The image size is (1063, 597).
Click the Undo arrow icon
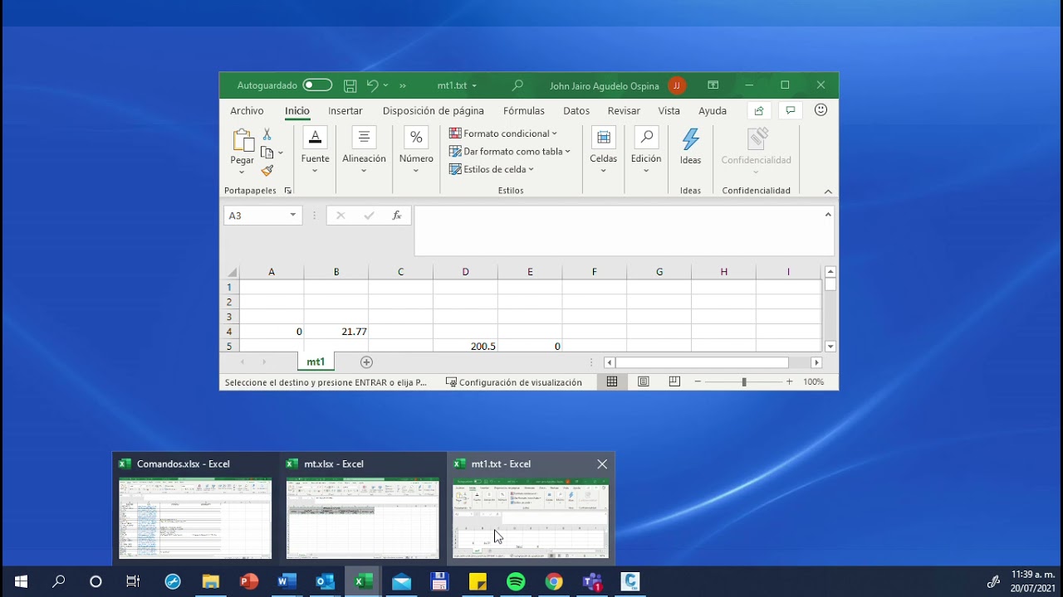point(372,85)
